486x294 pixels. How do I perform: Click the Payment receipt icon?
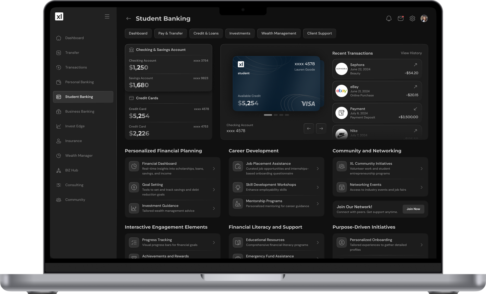(341, 113)
